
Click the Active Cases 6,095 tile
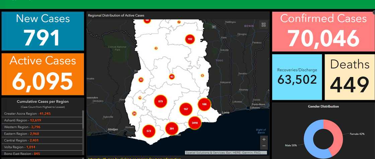click(x=43, y=74)
